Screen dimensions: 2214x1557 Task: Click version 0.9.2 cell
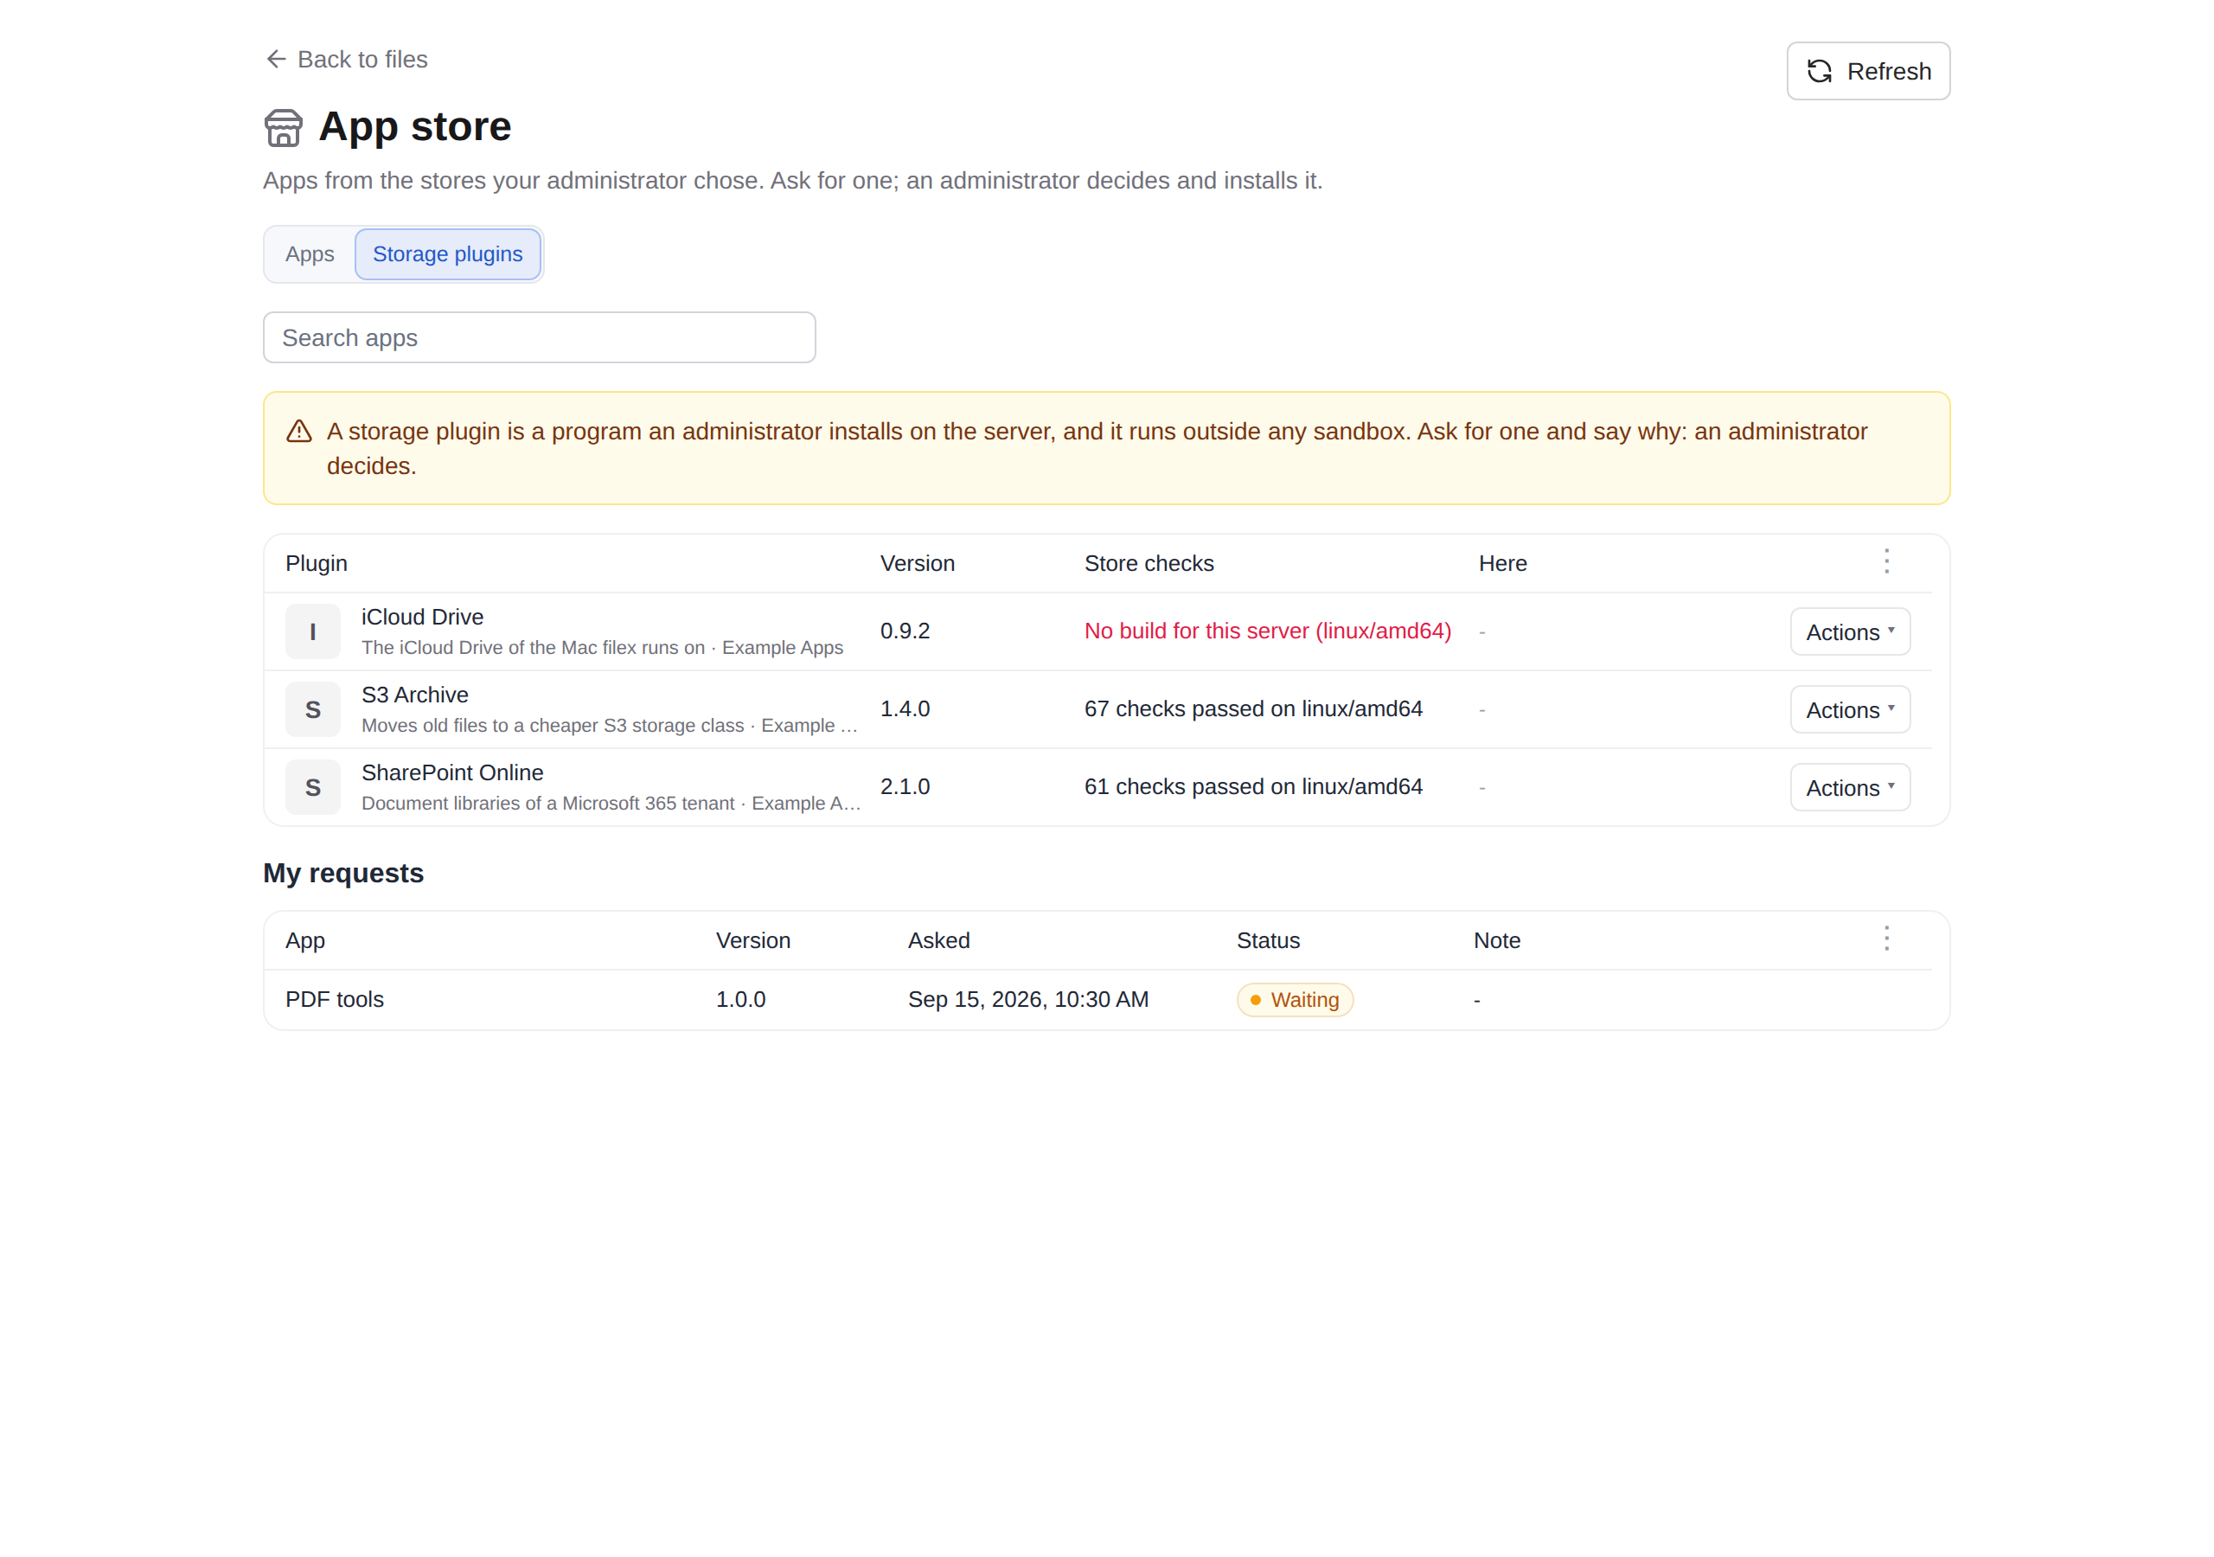(905, 631)
